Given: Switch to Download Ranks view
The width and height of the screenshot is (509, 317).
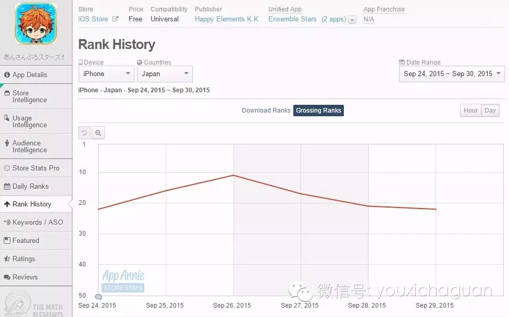Looking at the screenshot, I should 266,110.
